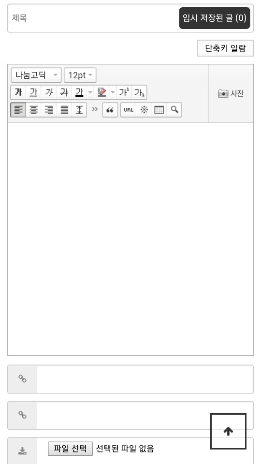Screen dimensions: 261x464
Task: Toggle underline text formatting
Action: tap(34, 93)
